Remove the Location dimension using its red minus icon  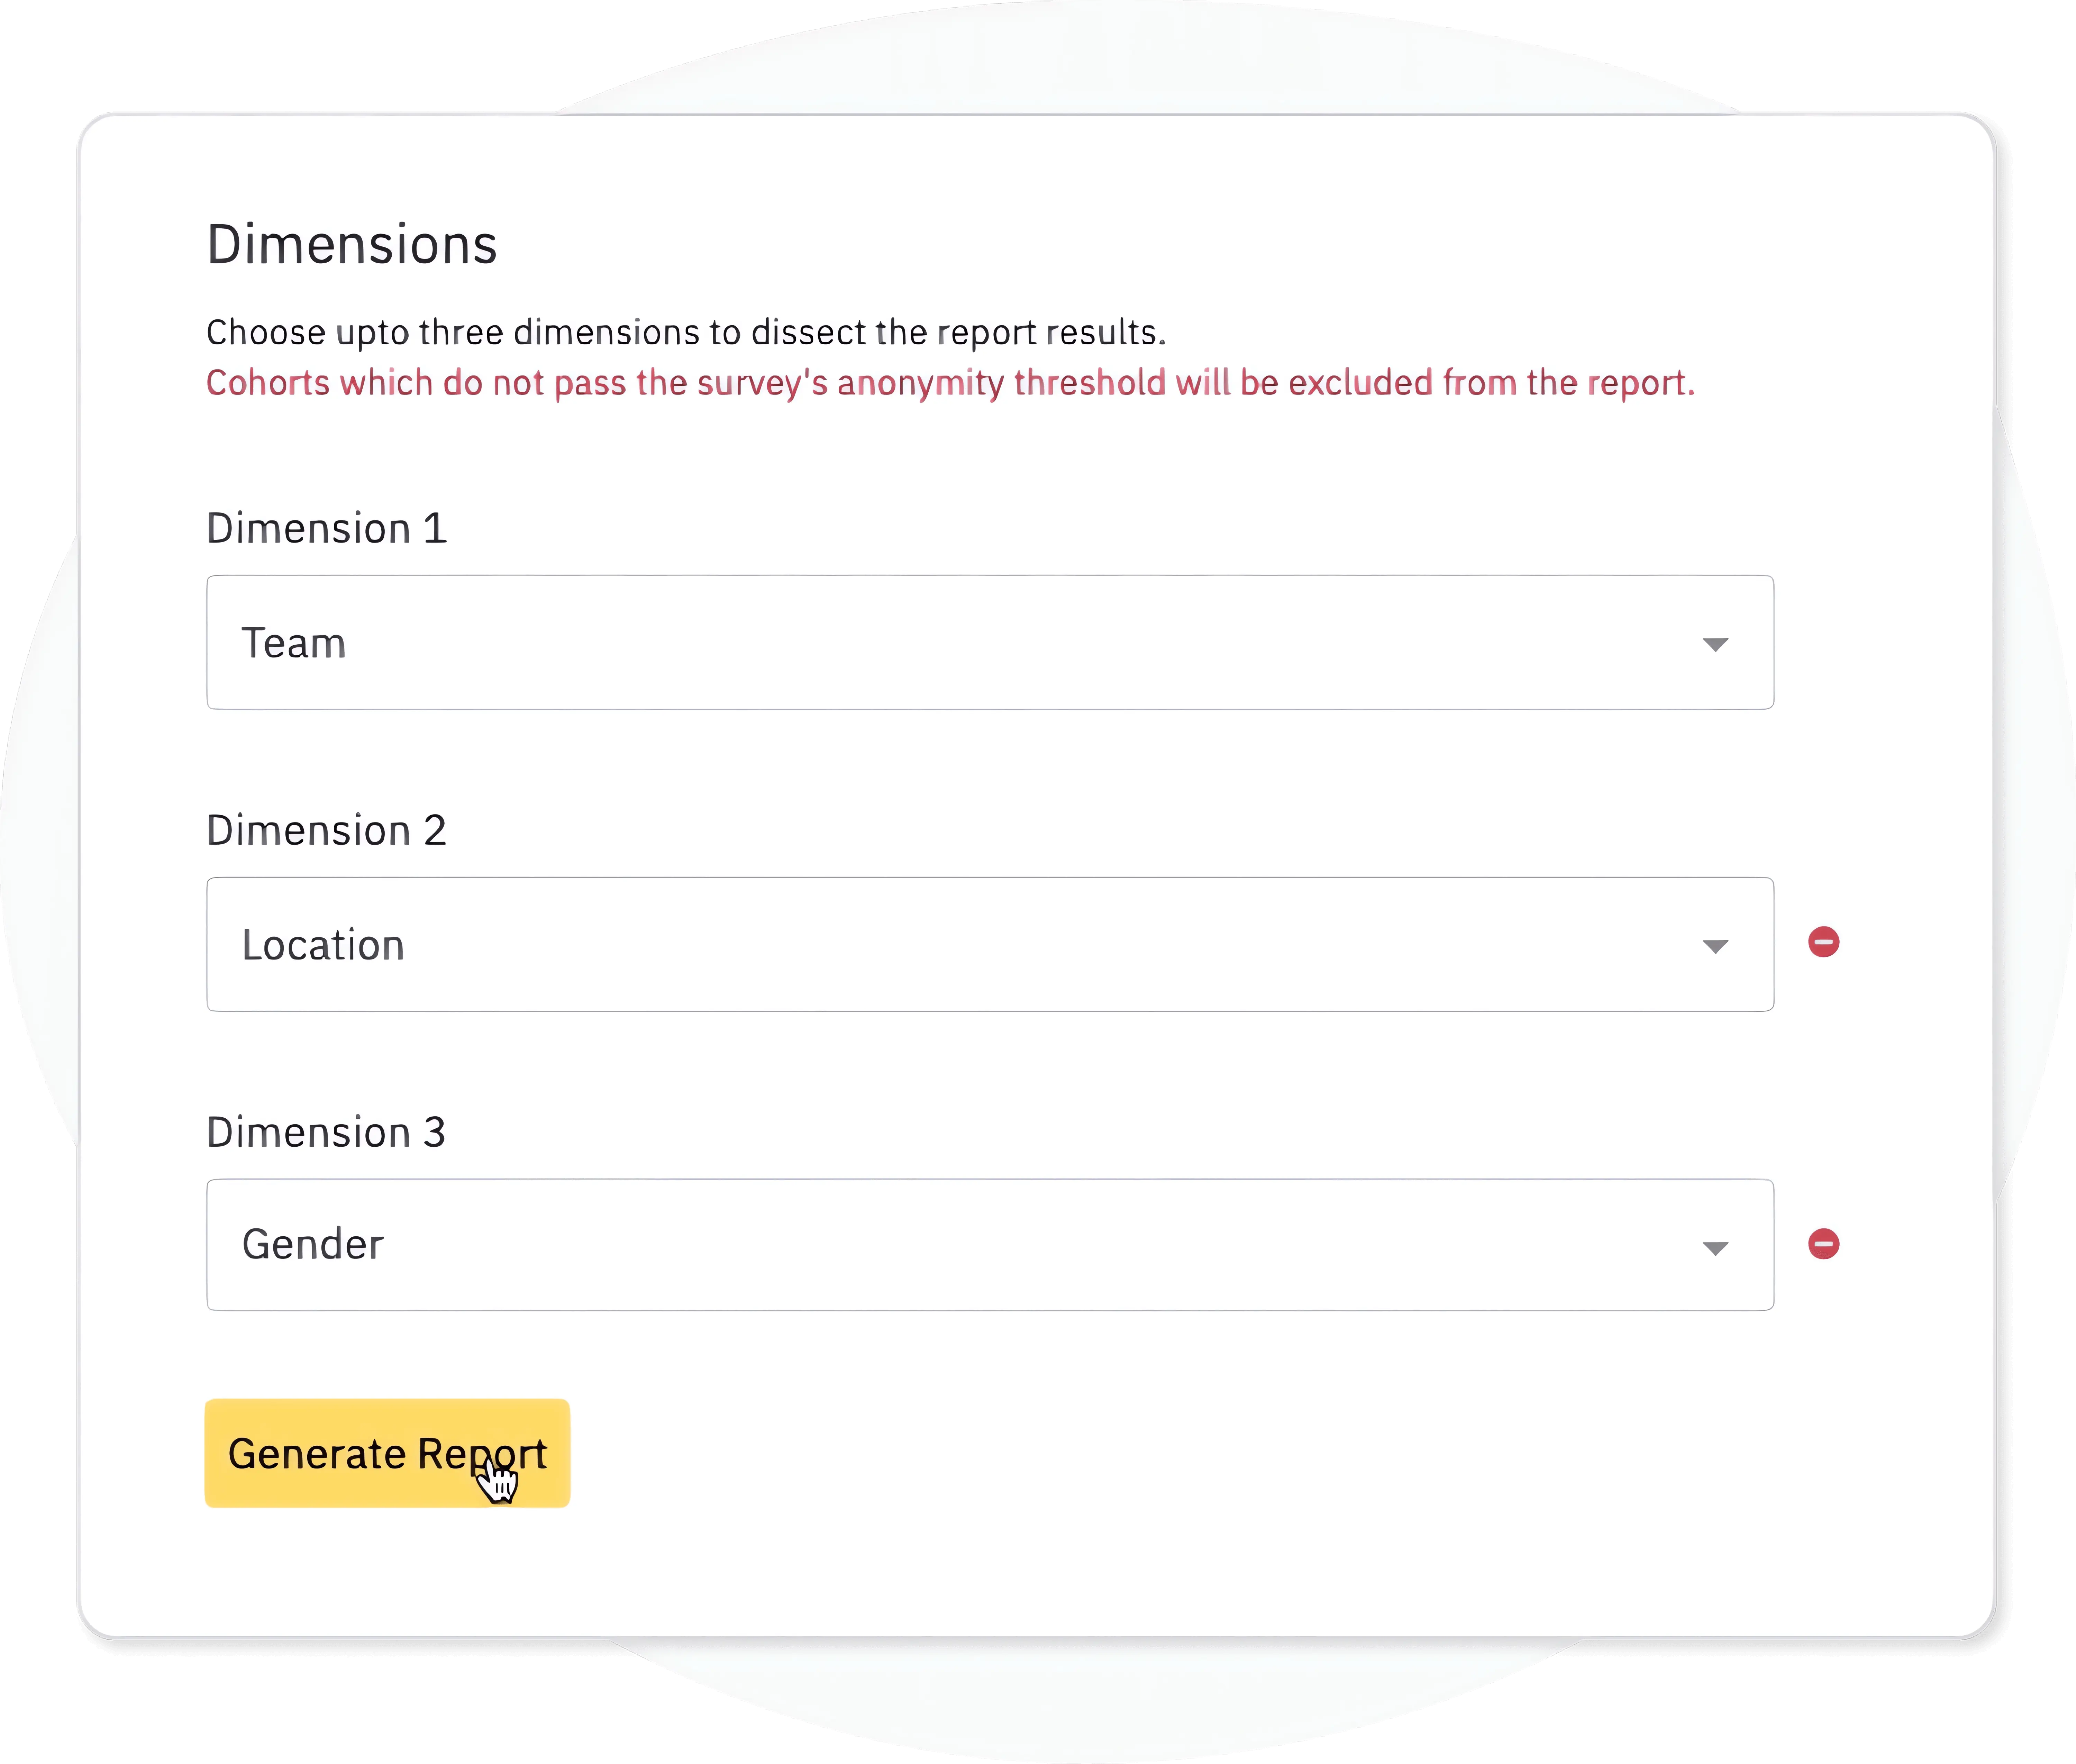1824,941
